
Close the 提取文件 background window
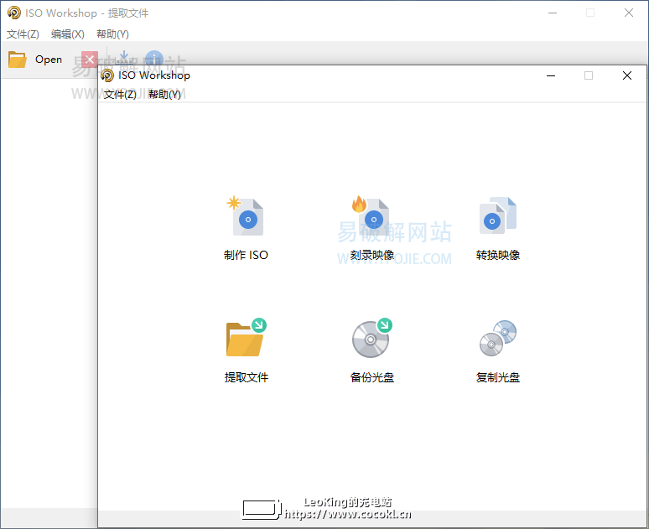tap(629, 13)
